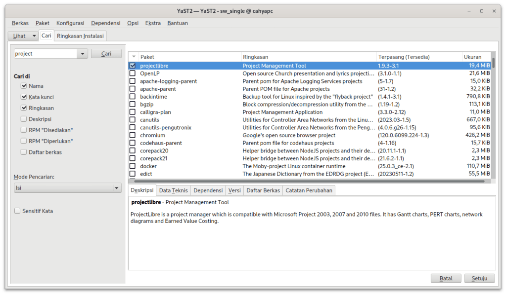Screen dimensions: 506x295
Task: Click the search text input field
Action: pos(45,54)
